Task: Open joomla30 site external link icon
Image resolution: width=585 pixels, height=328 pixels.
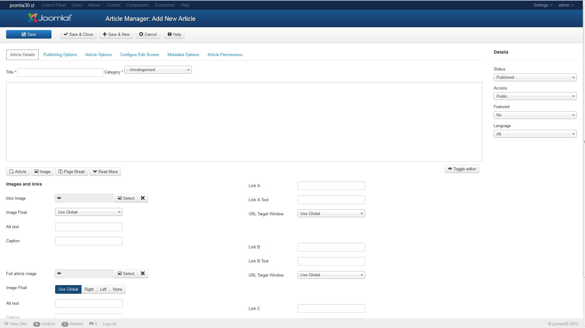Action: point(33,6)
